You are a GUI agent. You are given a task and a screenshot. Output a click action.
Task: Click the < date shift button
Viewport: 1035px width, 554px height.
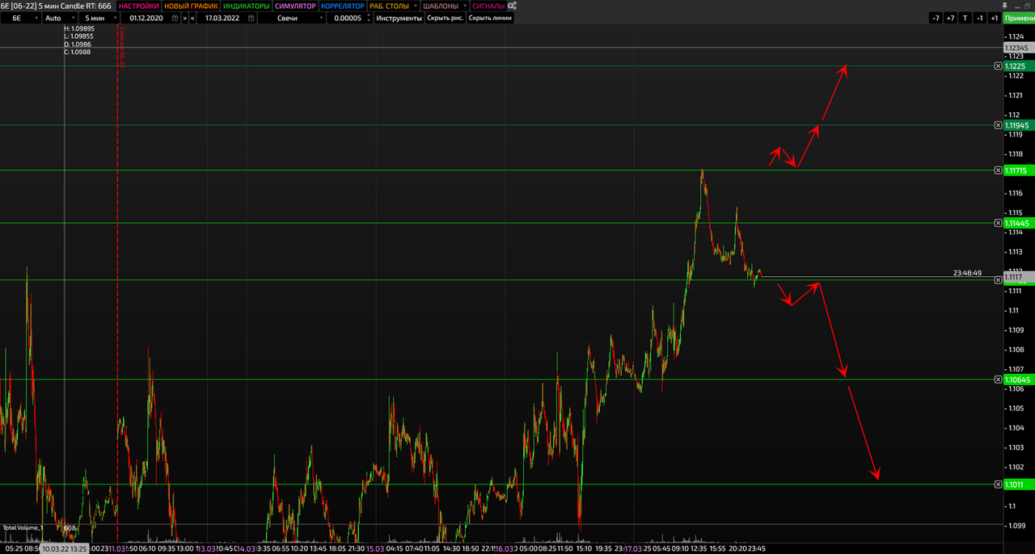coord(192,18)
